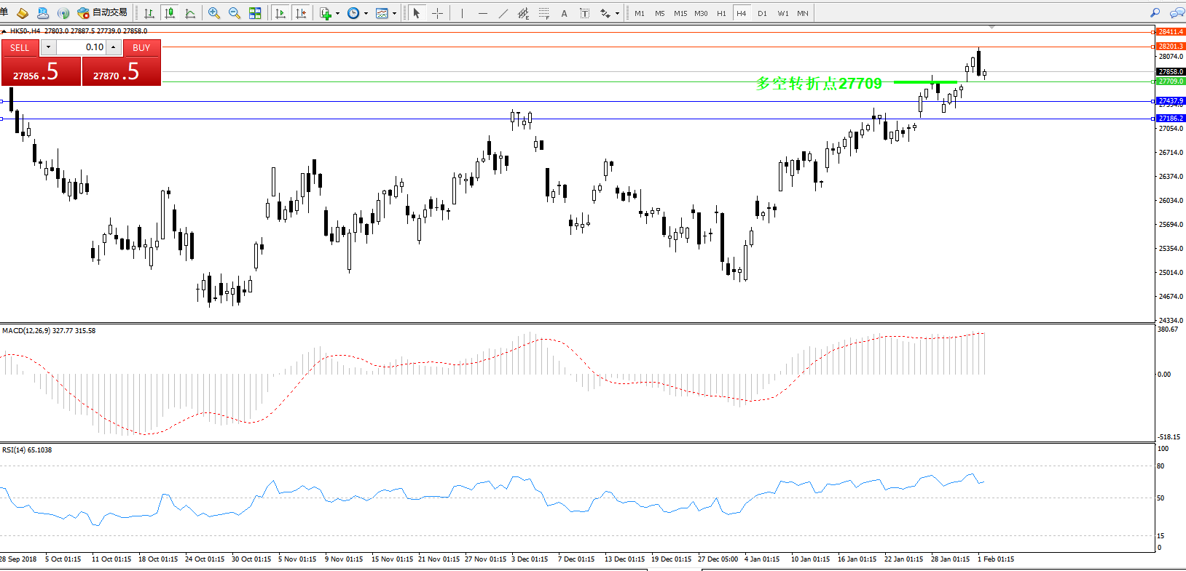Expand the templates dropdown arrow
Viewport: 1186px width, 571px height.
[394, 13]
